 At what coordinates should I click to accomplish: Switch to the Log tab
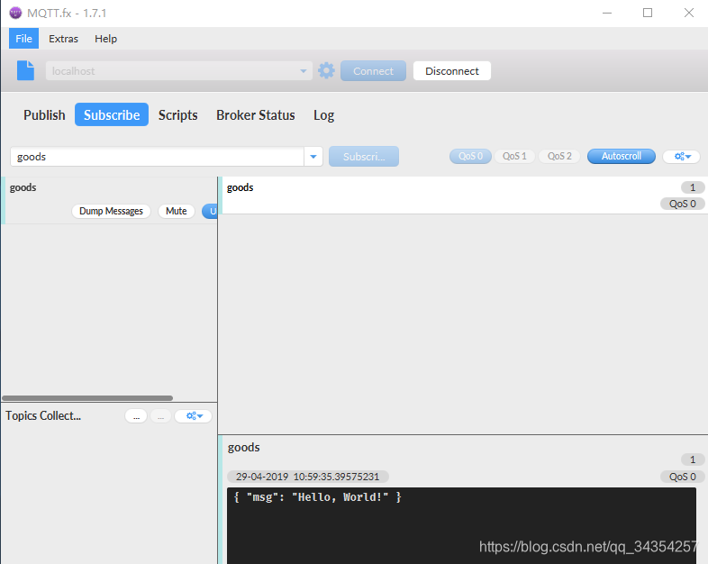323,115
